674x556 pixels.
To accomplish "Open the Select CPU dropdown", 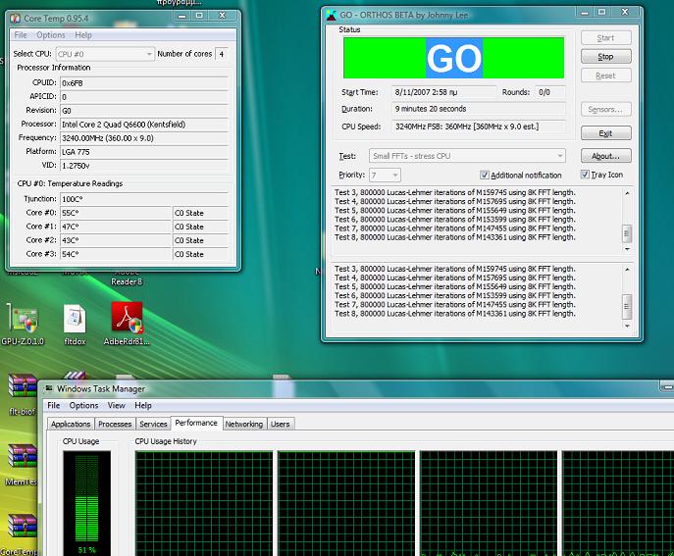I will (x=105, y=54).
